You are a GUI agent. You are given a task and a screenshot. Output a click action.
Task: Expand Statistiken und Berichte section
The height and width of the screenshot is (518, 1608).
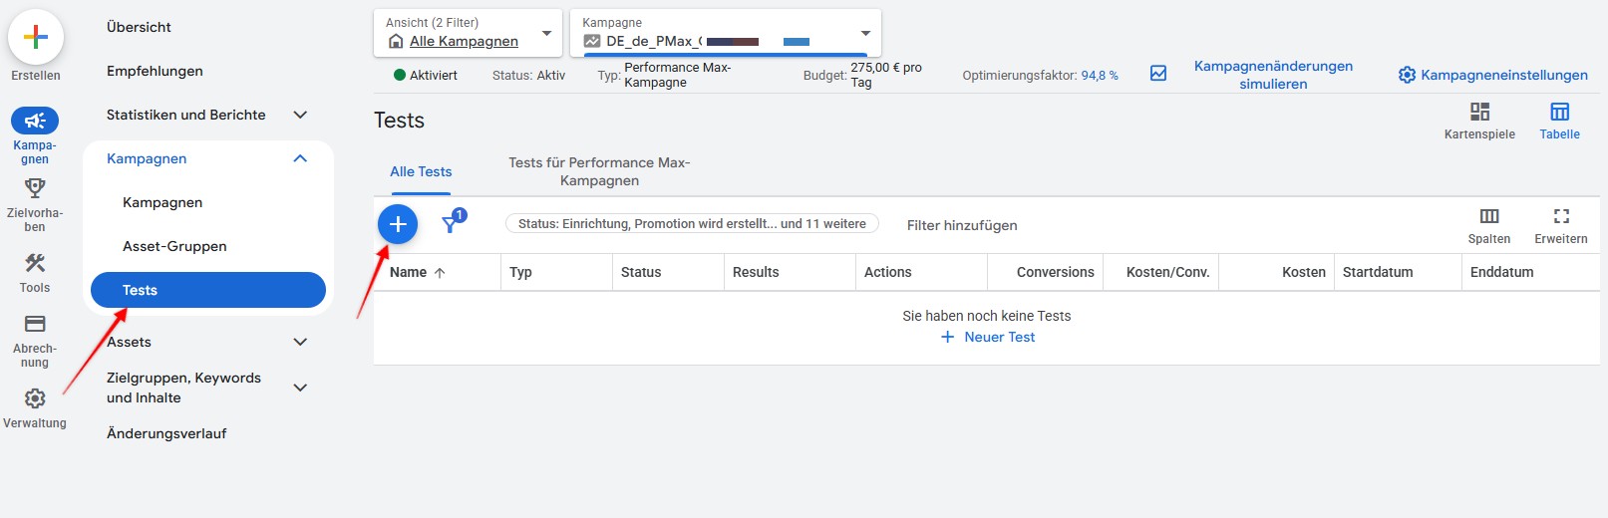(300, 115)
